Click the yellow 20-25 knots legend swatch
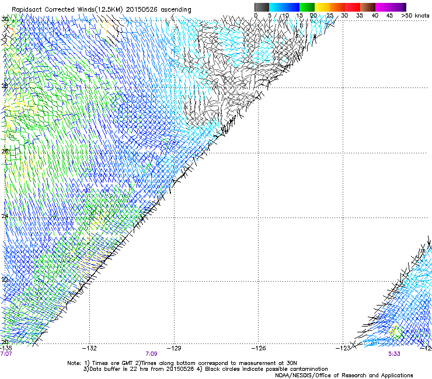 click(322, 7)
